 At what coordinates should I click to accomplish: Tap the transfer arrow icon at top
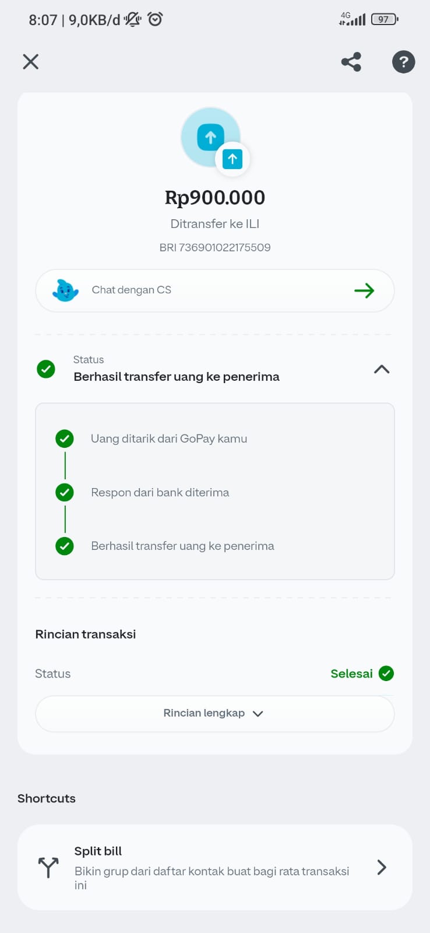[x=211, y=138]
